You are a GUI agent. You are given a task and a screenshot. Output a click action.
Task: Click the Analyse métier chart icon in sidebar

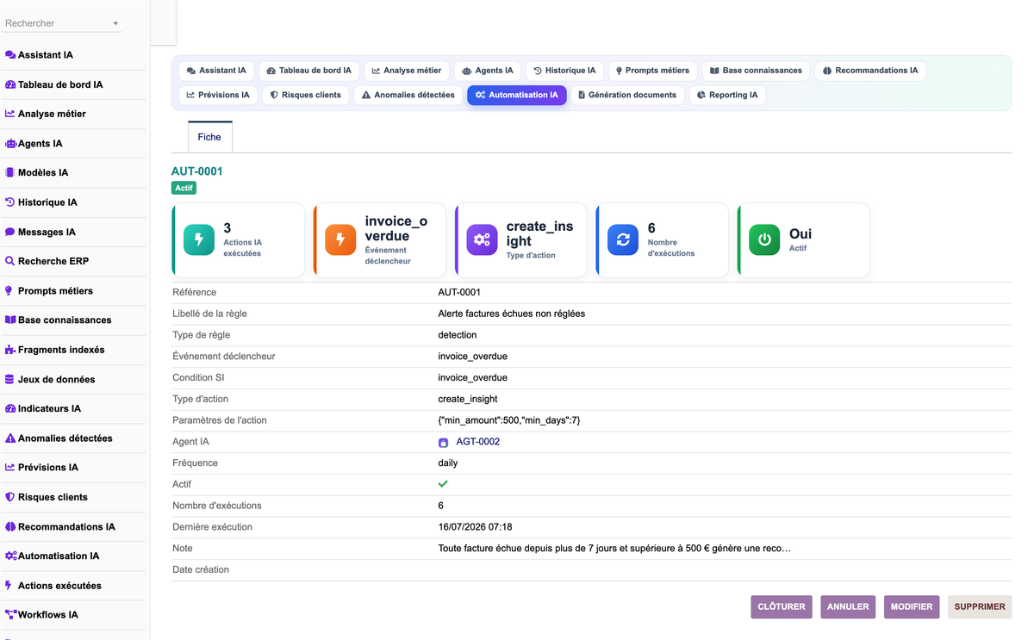10,114
